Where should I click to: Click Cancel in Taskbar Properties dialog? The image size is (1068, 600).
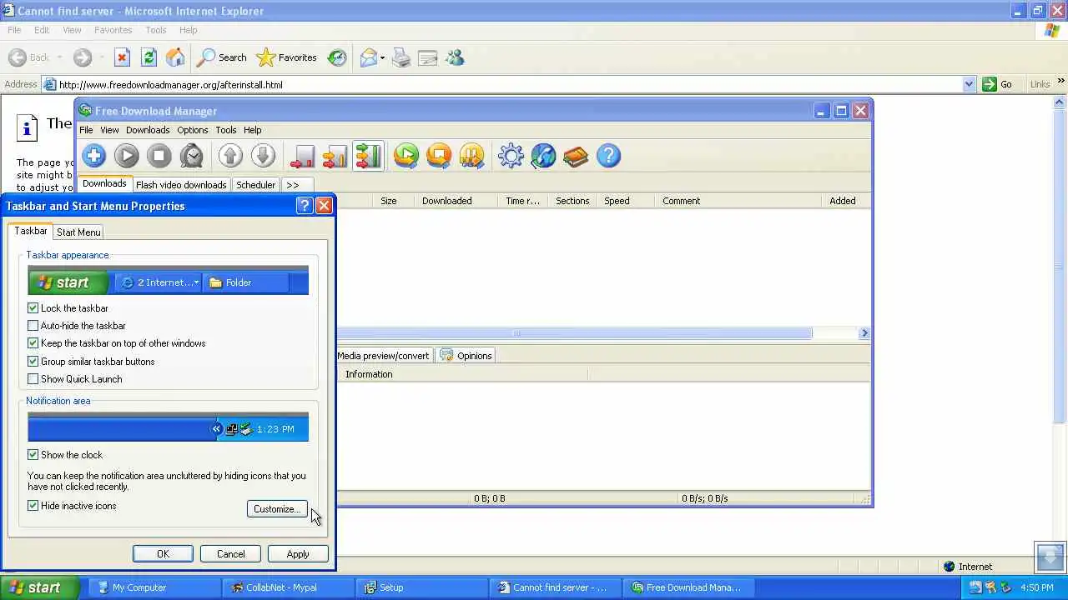[231, 554]
